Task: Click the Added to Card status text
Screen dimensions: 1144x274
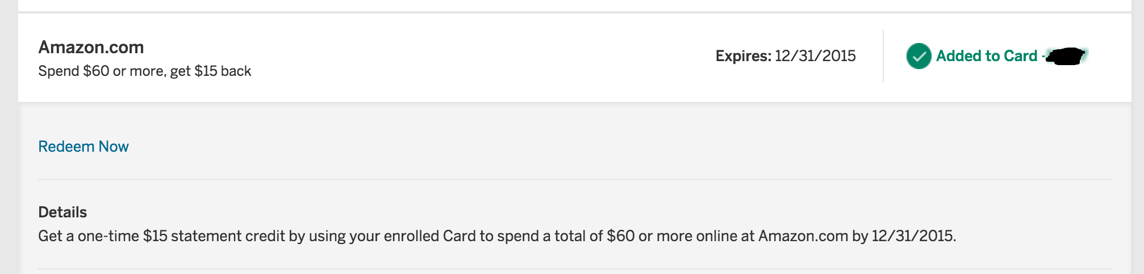Action: (987, 56)
